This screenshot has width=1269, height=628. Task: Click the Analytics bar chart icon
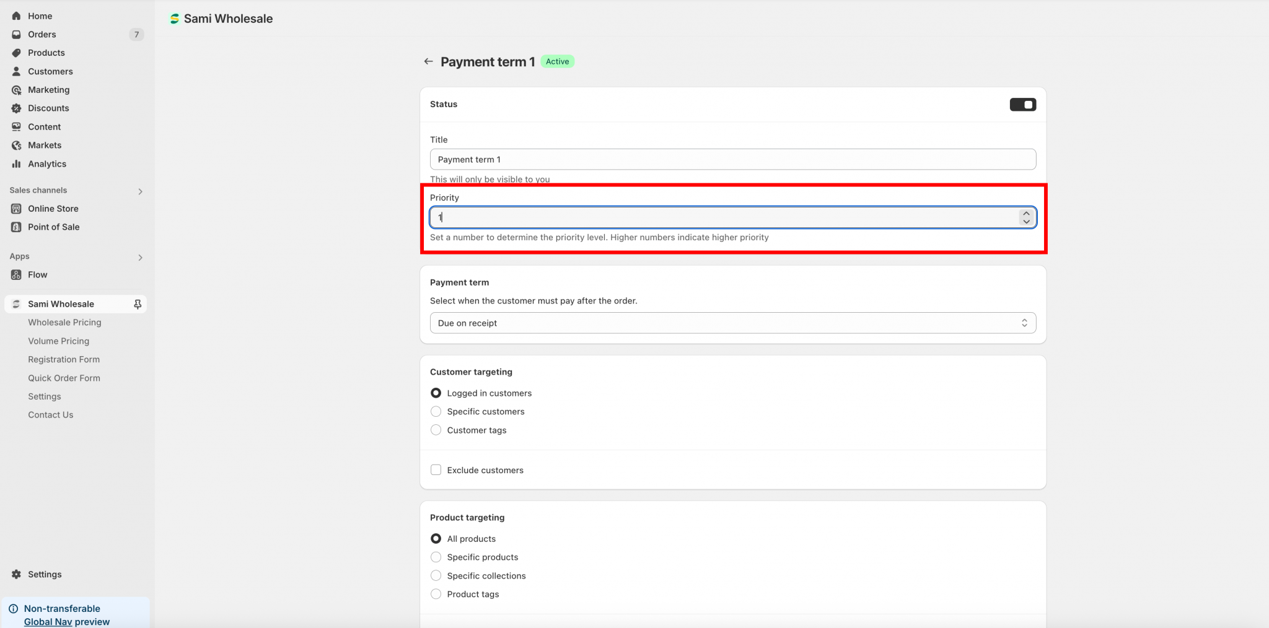pyautogui.click(x=17, y=164)
